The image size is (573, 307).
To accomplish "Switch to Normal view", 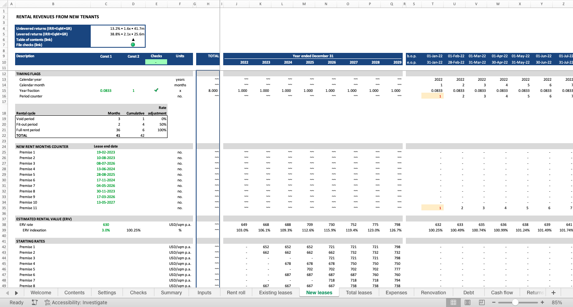I will point(453,303).
